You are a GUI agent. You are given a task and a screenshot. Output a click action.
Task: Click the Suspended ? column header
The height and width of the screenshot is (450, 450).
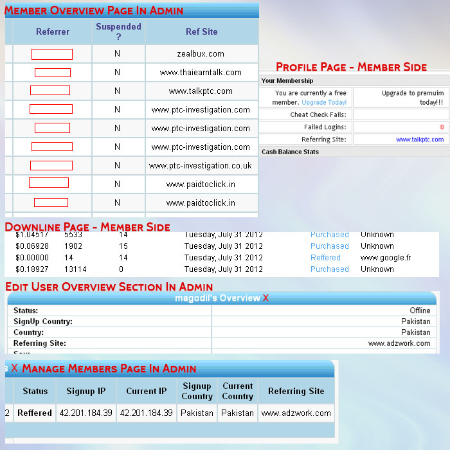click(118, 32)
